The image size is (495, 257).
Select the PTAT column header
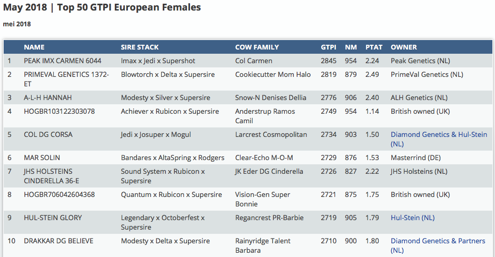click(x=374, y=47)
